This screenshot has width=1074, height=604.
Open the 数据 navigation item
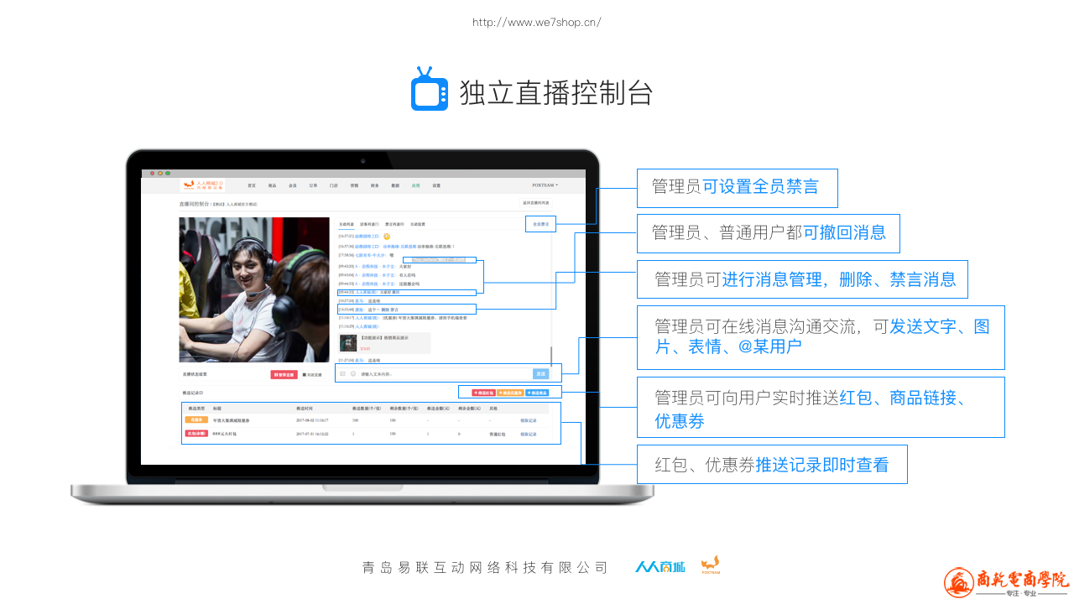395,185
